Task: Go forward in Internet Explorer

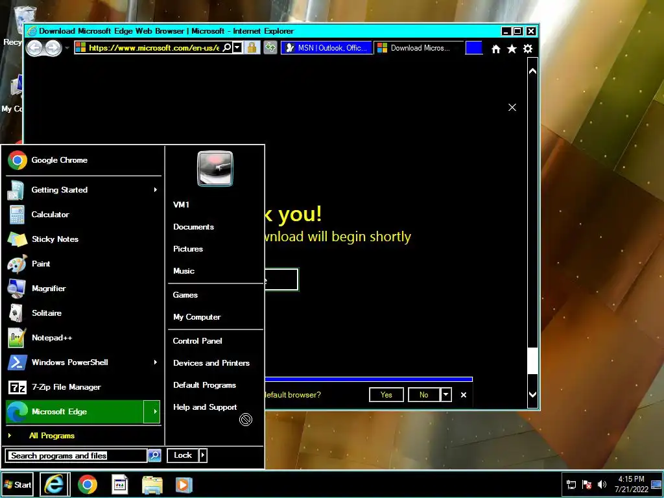Action: tap(53, 48)
